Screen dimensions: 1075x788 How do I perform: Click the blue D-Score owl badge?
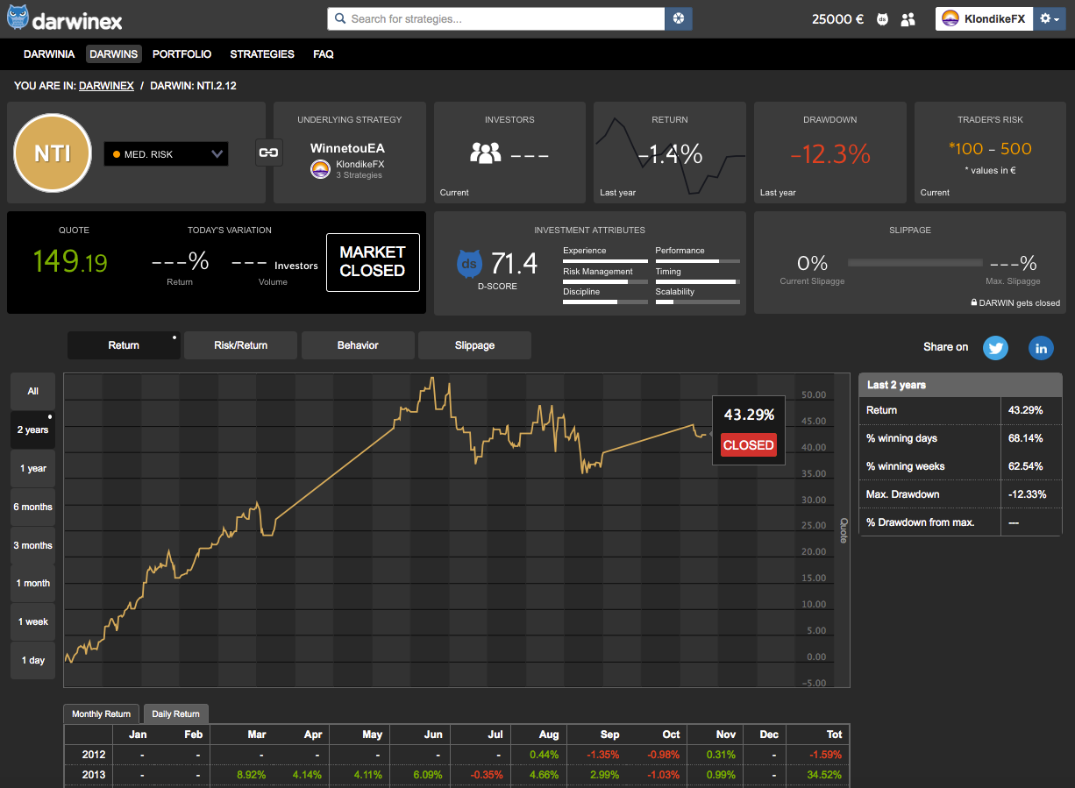pos(470,263)
